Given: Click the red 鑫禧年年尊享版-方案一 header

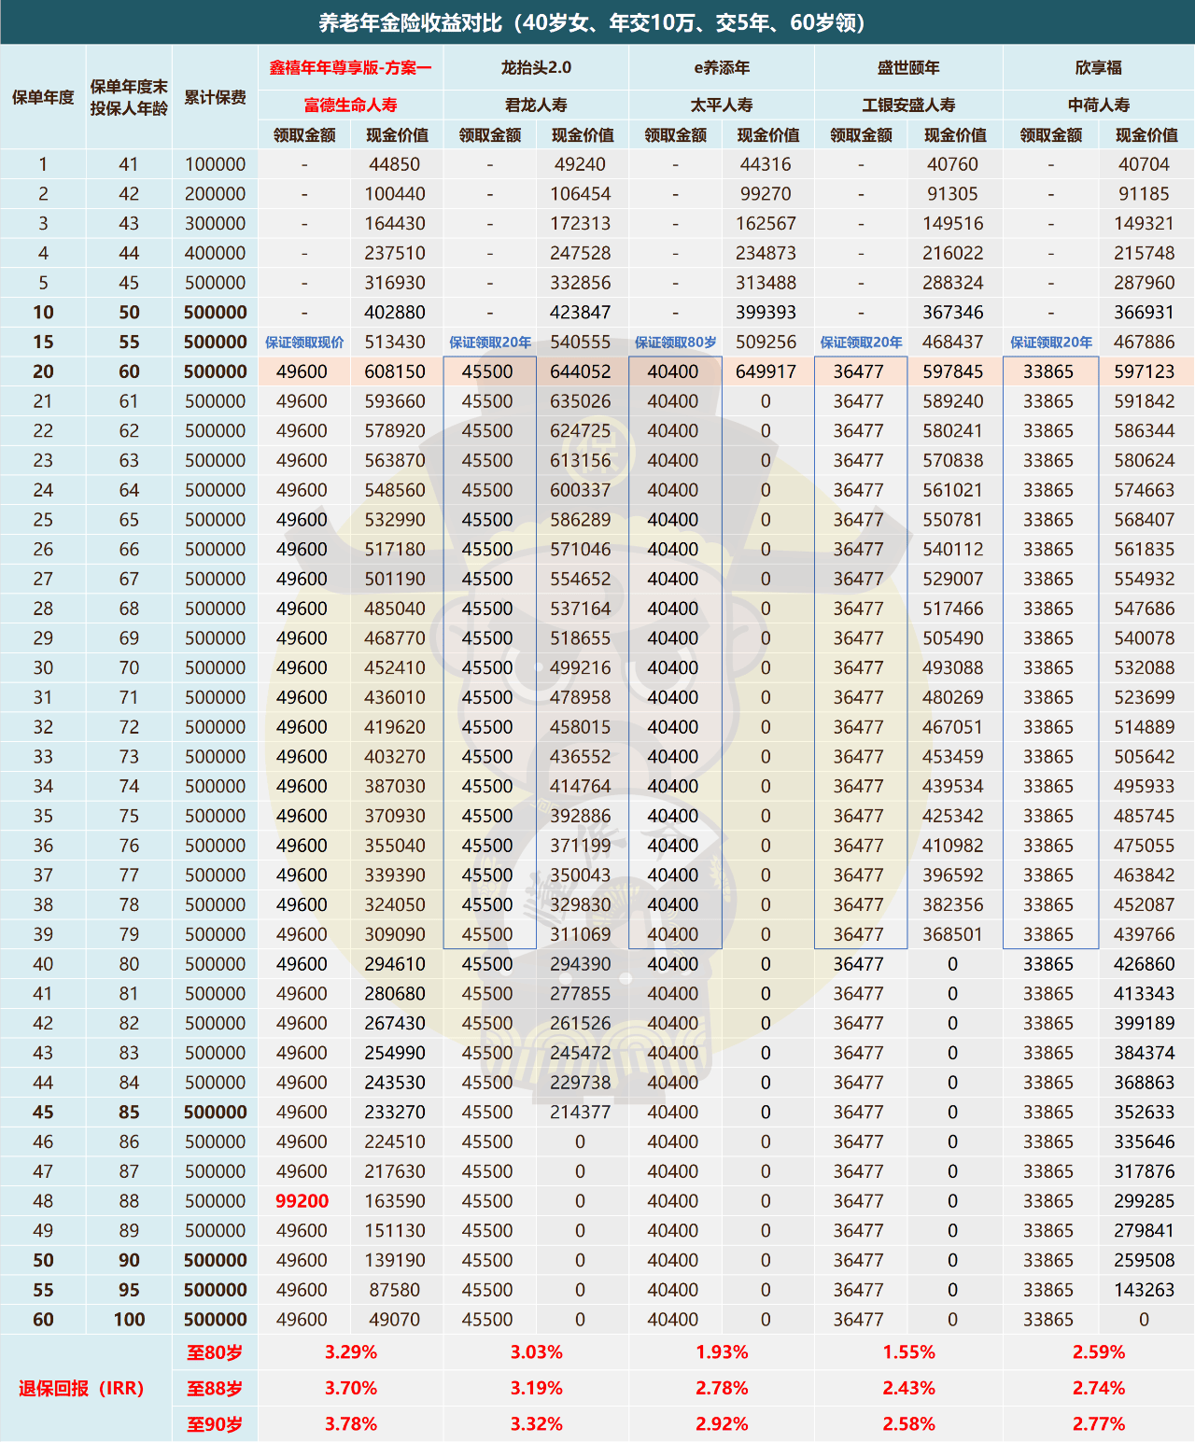Looking at the screenshot, I should (x=350, y=67).
